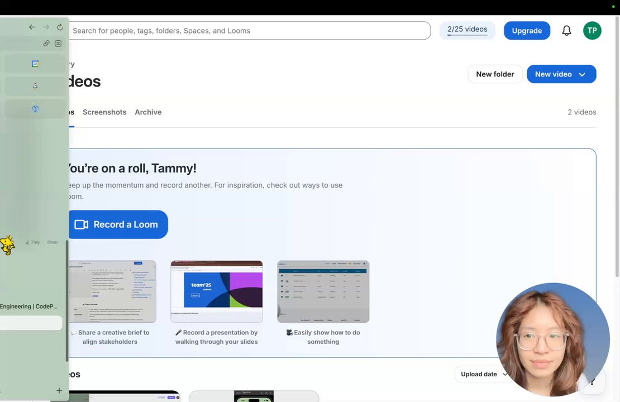Open the Upload date sort dropdown

(x=484, y=374)
